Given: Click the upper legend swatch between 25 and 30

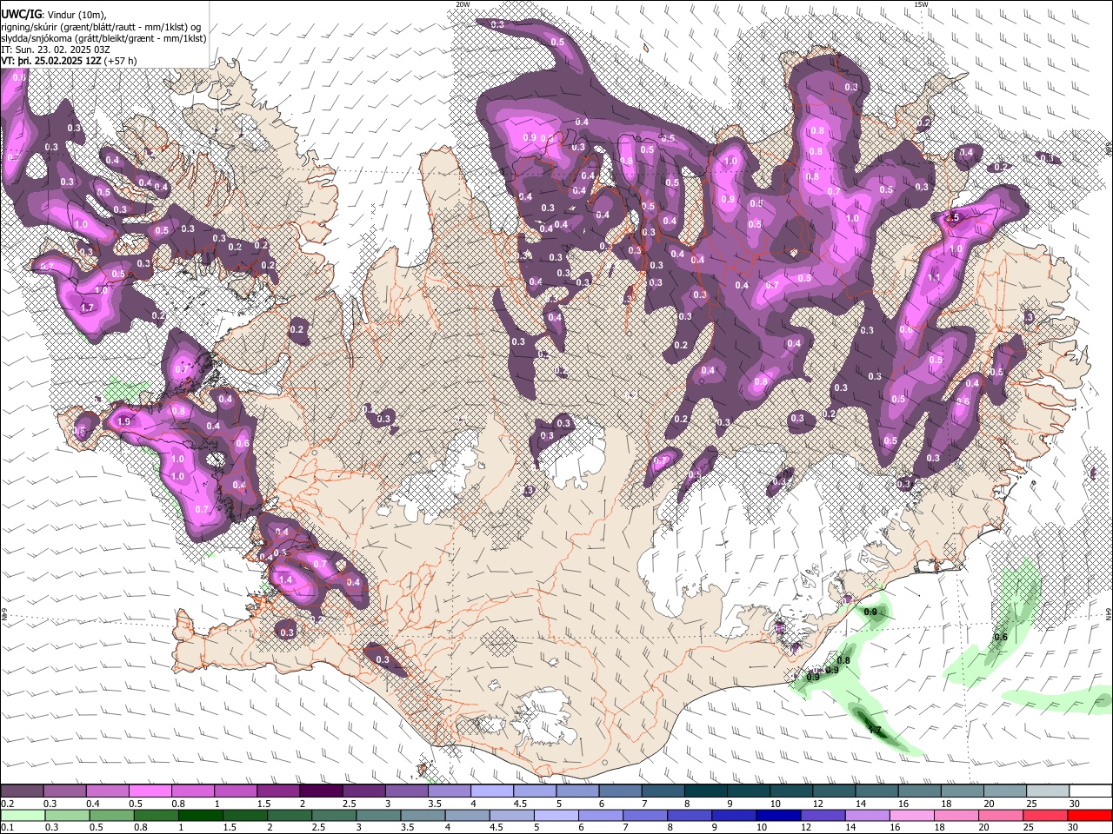Looking at the screenshot, I should tap(1049, 791).
